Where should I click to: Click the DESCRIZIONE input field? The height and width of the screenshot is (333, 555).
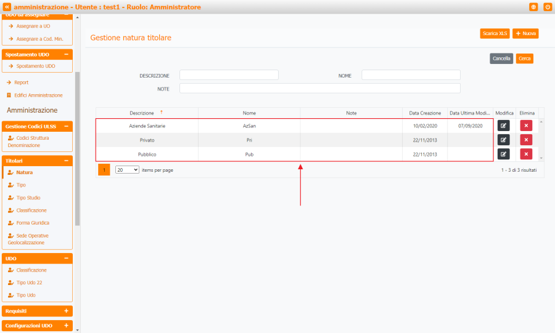point(229,75)
